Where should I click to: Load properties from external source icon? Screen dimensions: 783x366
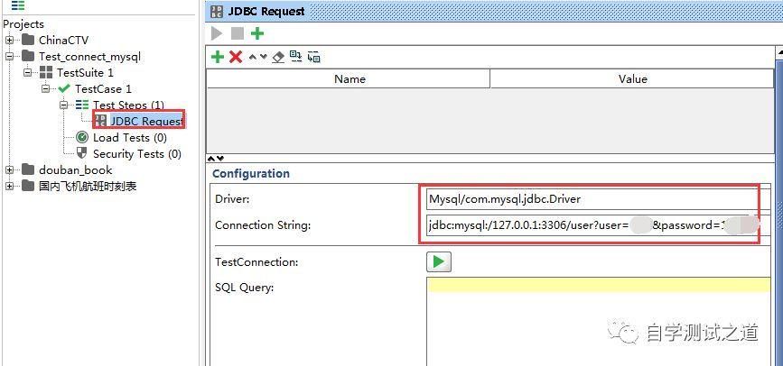(x=296, y=57)
